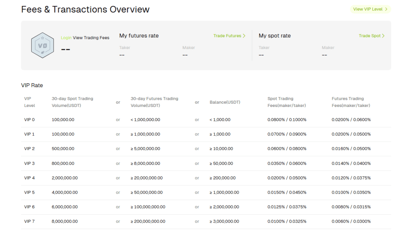
Task: Click the Spot Trading Fees column header
Action: click(x=286, y=102)
